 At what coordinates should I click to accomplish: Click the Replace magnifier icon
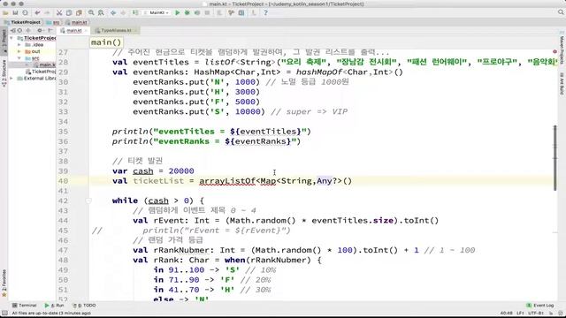point(101,12)
